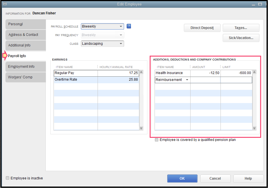Click the Reimbursement amount field
268x188 pixels.
click(x=206, y=80)
